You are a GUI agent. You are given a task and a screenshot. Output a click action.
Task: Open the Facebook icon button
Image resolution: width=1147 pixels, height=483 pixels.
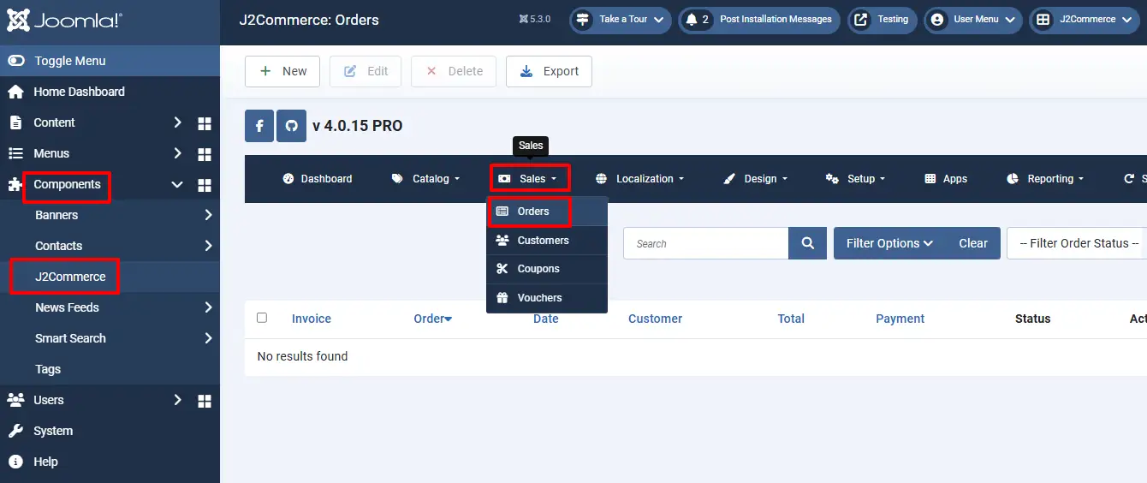(x=259, y=126)
